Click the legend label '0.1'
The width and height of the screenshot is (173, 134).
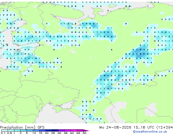tap(3, 133)
